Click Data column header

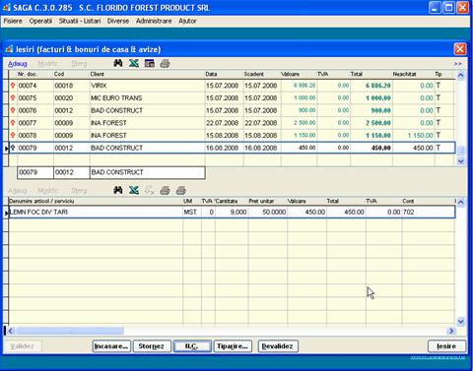(x=224, y=74)
